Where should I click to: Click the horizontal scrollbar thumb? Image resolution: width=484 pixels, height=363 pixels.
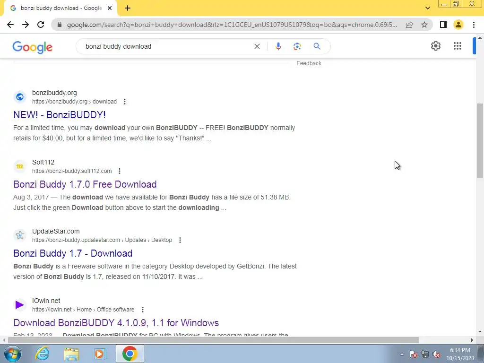(213, 340)
